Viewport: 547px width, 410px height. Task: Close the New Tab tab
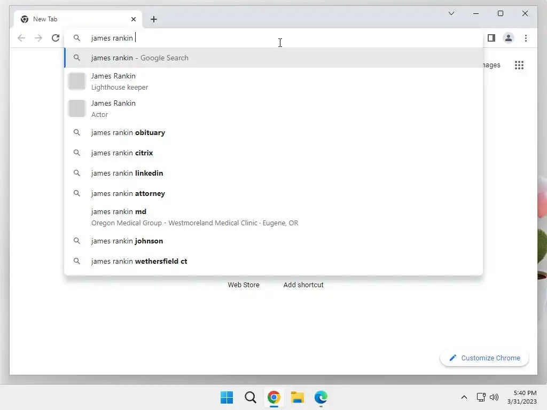[133, 19]
